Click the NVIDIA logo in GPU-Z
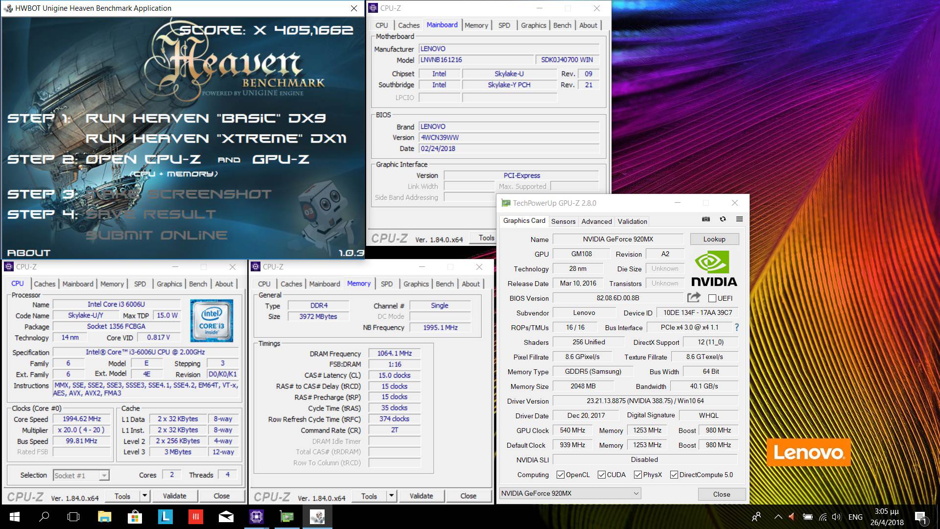 point(714,268)
